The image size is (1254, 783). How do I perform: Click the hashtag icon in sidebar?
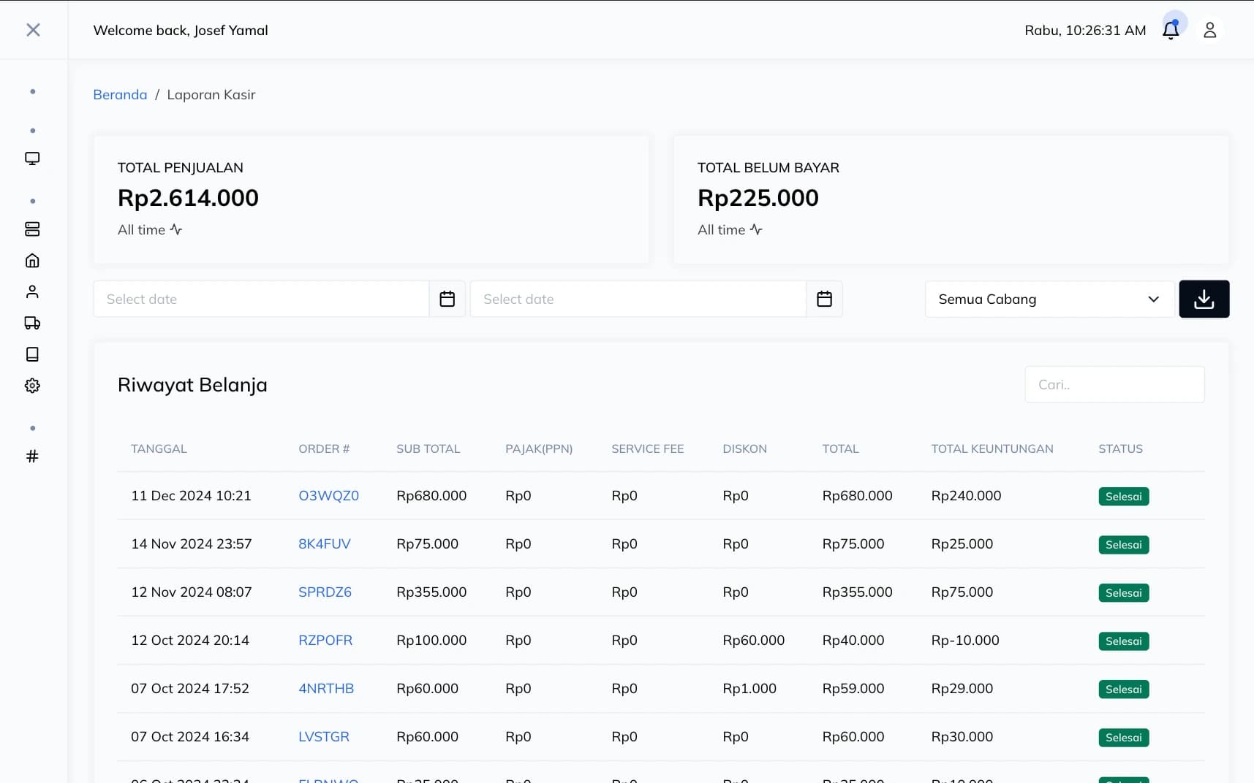pyautogui.click(x=32, y=457)
